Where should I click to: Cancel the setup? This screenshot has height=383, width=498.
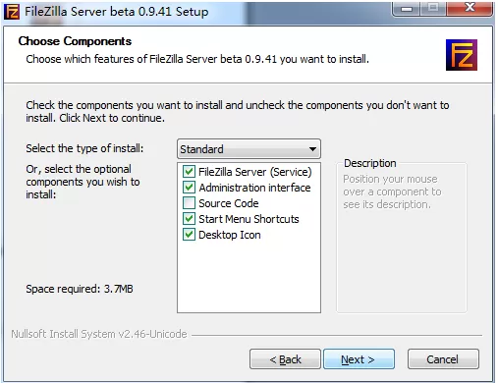coord(443,359)
